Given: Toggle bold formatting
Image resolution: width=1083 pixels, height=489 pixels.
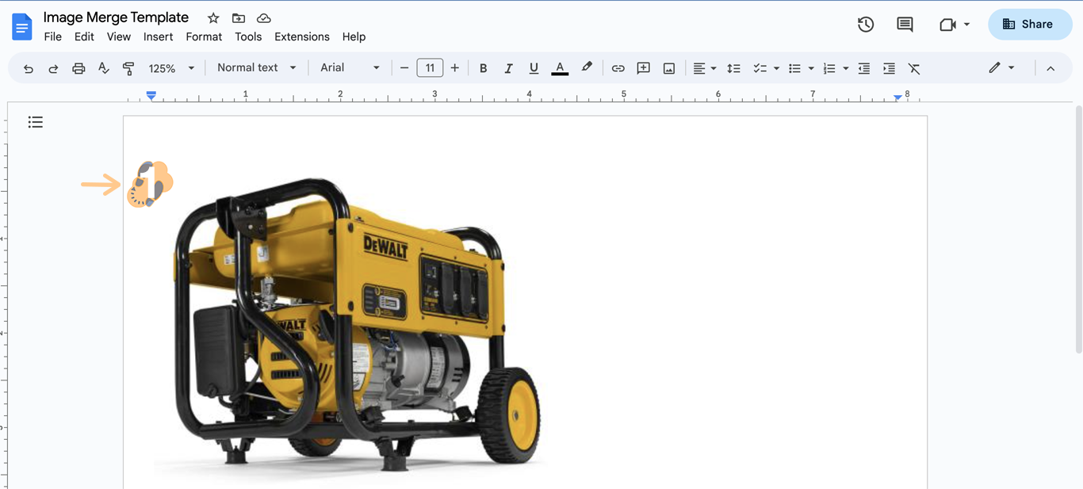Looking at the screenshot, I should [483, 69].
